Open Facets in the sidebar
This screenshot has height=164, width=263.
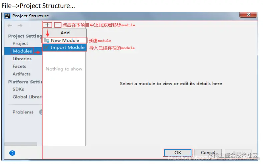(x=19, y=67)
